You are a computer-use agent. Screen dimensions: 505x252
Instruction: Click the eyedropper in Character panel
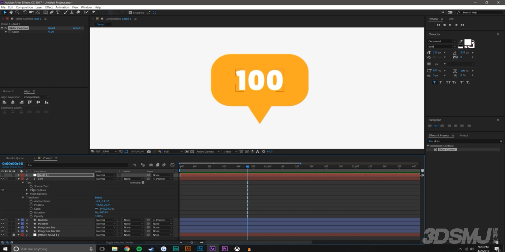(x=460, y=41)
